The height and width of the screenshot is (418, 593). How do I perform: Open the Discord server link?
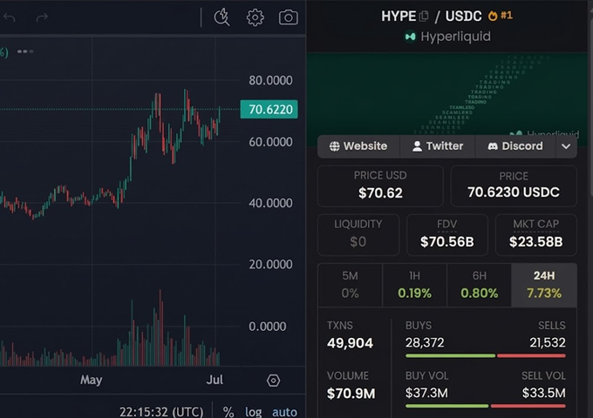coord(515,146)
